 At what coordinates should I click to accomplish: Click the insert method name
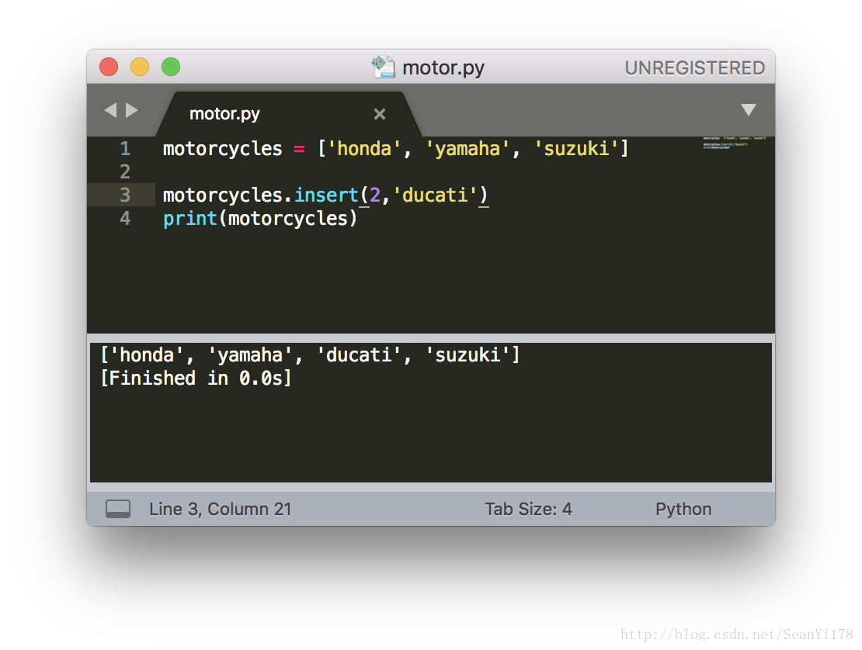pos(326,195)
